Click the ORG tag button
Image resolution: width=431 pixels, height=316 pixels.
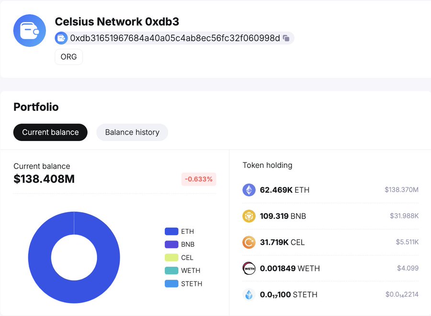69,57
